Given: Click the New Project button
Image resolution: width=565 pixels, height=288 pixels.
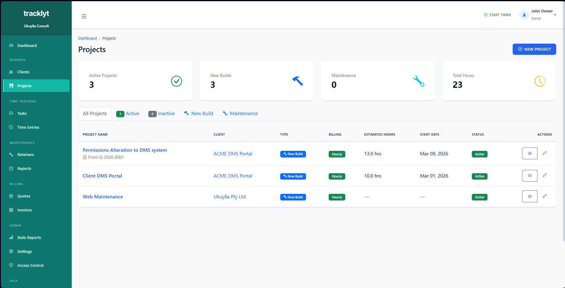Looking at the screenshot, I should tap(534, 49).
